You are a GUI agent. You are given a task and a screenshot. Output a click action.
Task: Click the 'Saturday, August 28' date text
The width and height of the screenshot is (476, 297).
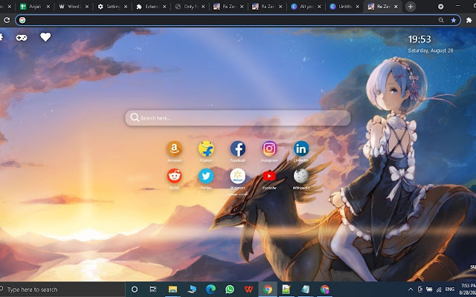tap(431, 50)
